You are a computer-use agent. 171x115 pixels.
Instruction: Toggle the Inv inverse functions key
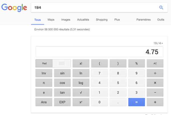click(44, 73)
